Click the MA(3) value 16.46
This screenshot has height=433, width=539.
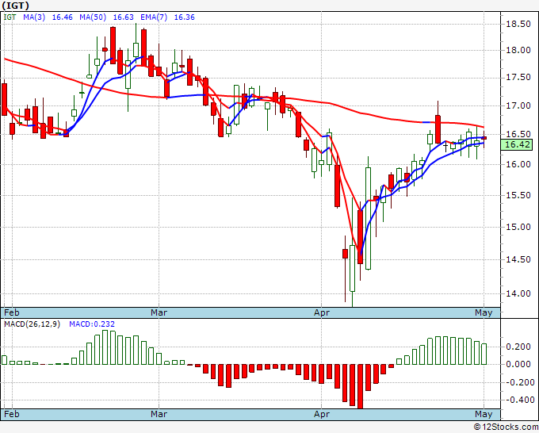click(x=62, y=17)
